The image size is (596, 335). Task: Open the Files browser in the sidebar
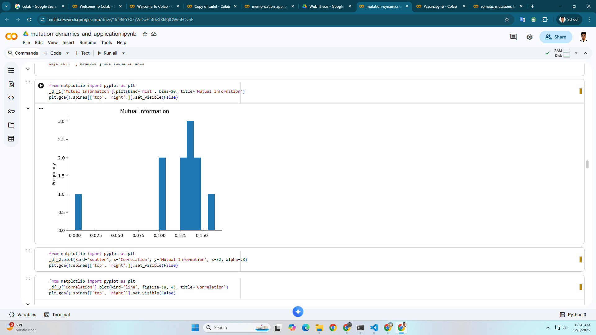point(11,125)
